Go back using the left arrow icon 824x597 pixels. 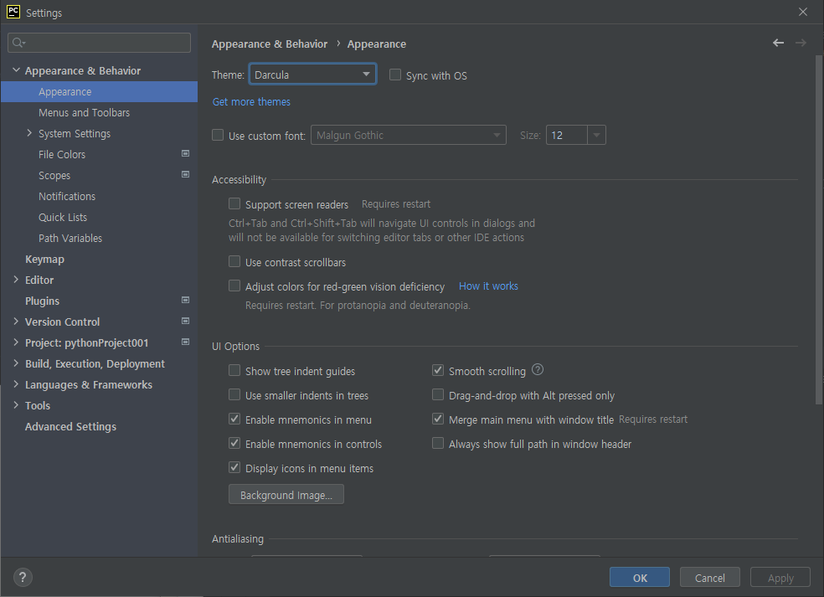tap(778, 43)
